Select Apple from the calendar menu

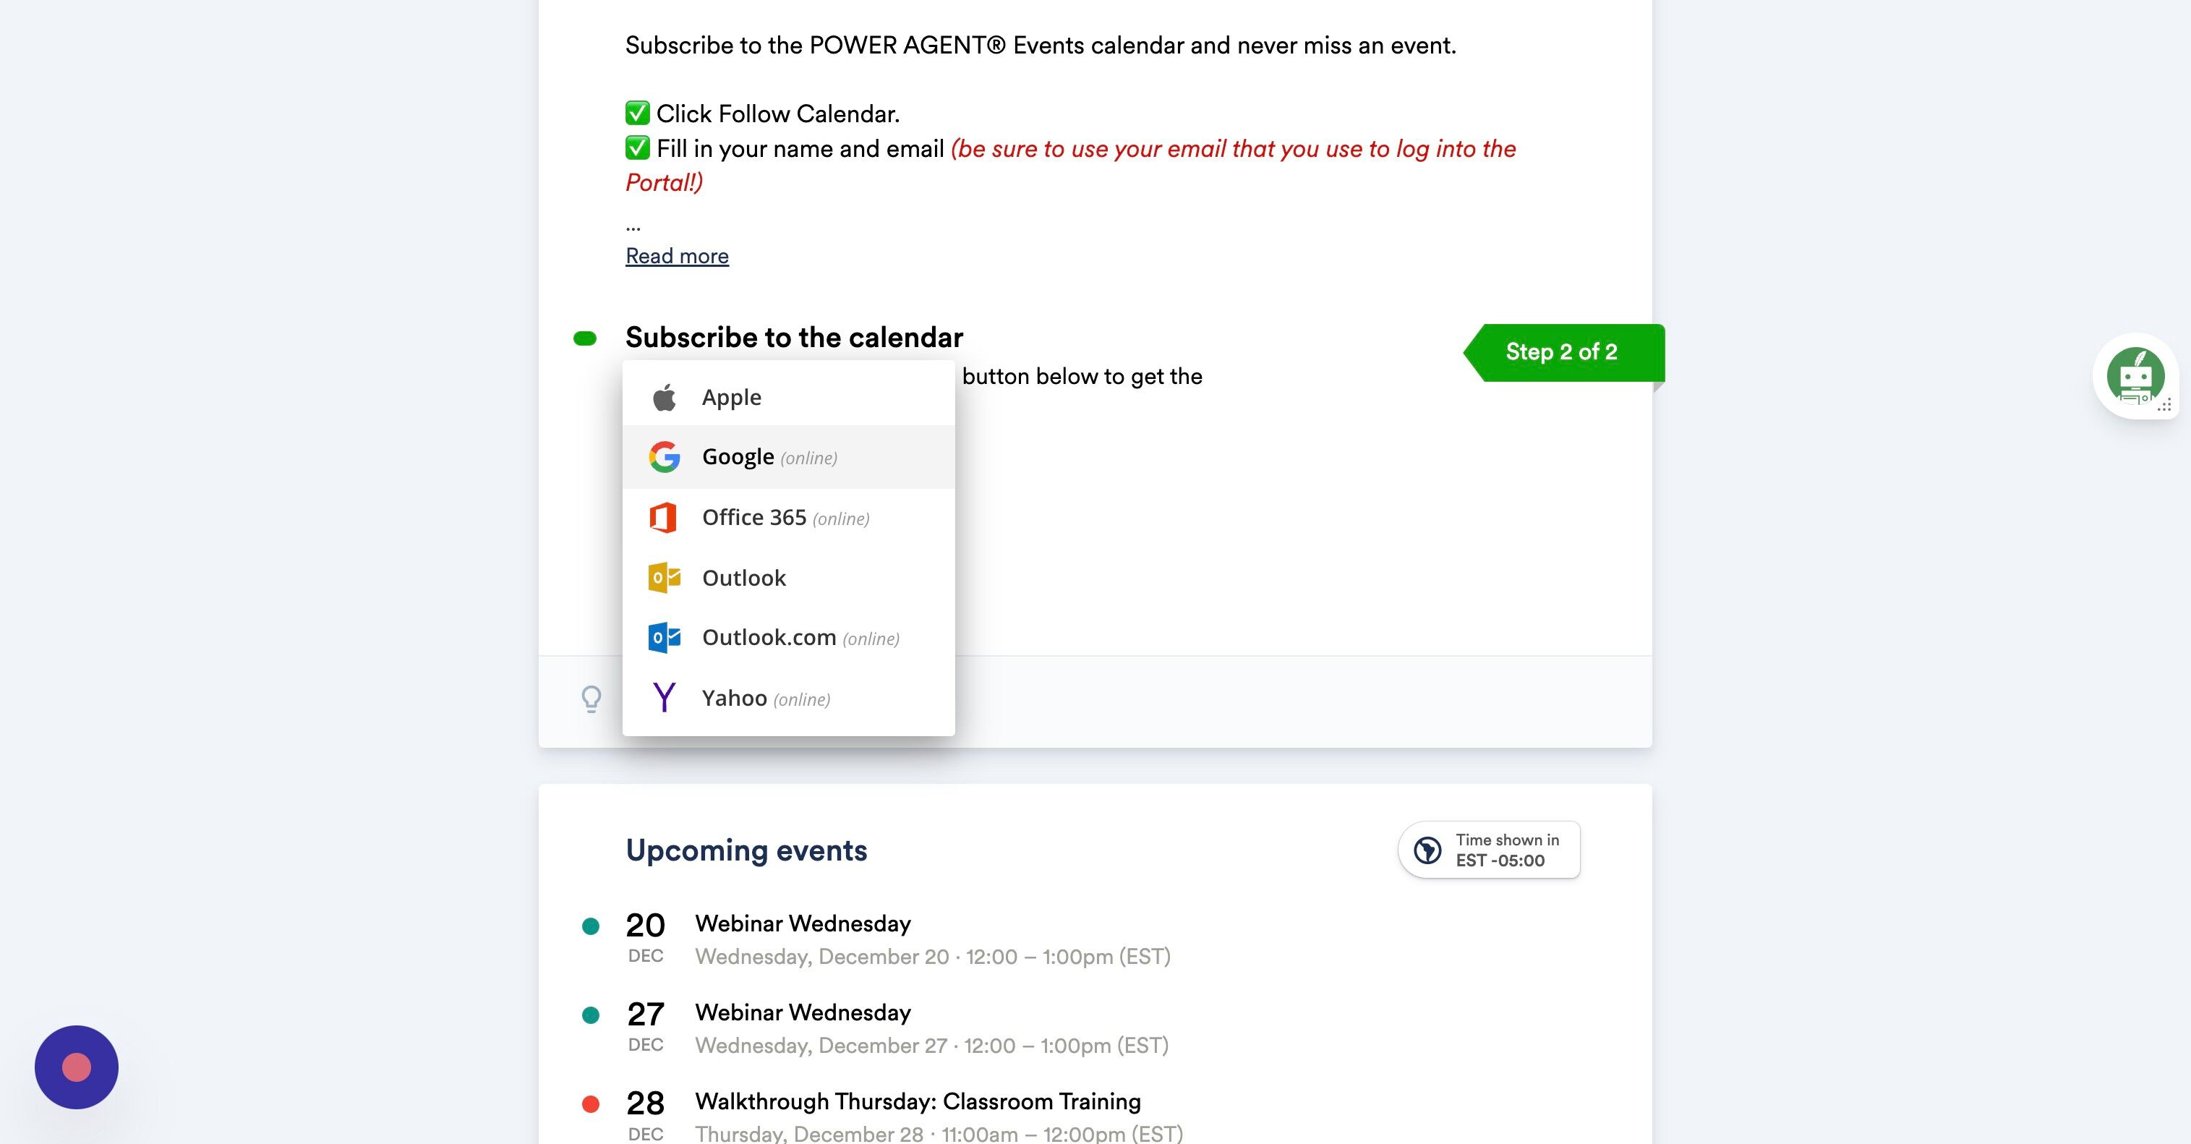pos(732,397)
